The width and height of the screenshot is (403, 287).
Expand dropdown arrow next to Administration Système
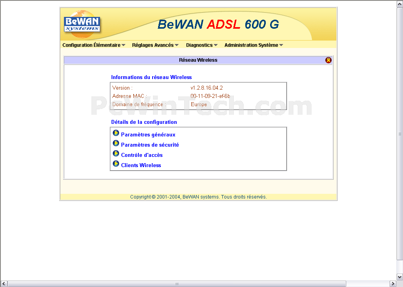point(281,45)
